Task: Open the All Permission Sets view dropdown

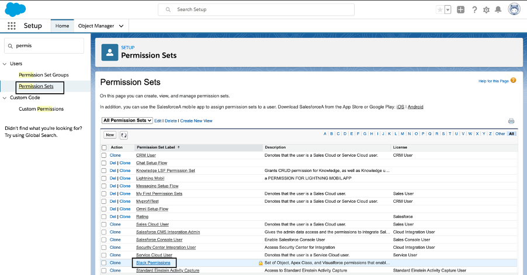Action: point(127,120)
